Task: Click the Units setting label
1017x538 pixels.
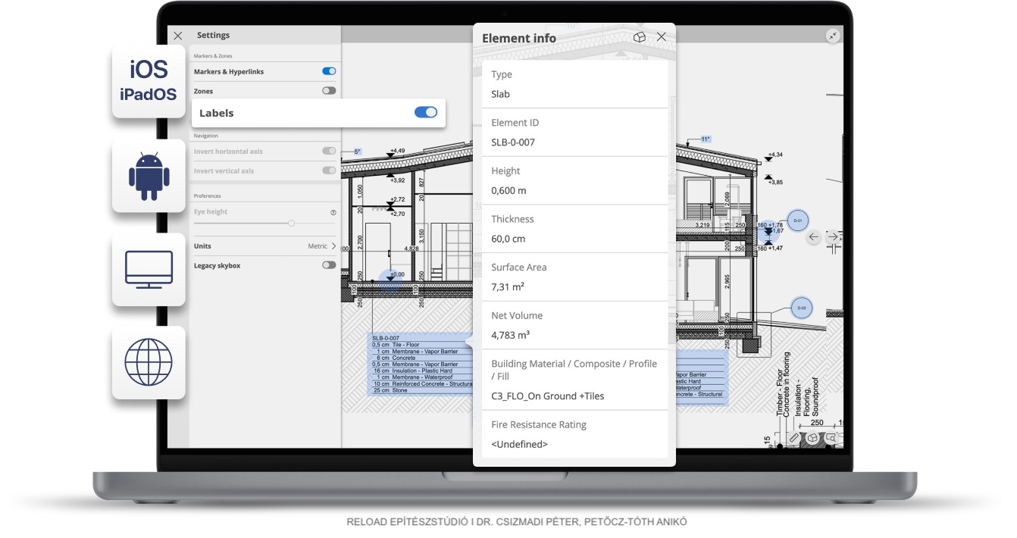Action: [202, 246]
